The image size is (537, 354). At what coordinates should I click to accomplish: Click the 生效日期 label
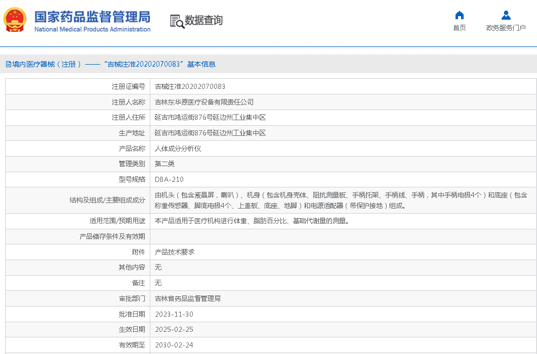(132, 329)
